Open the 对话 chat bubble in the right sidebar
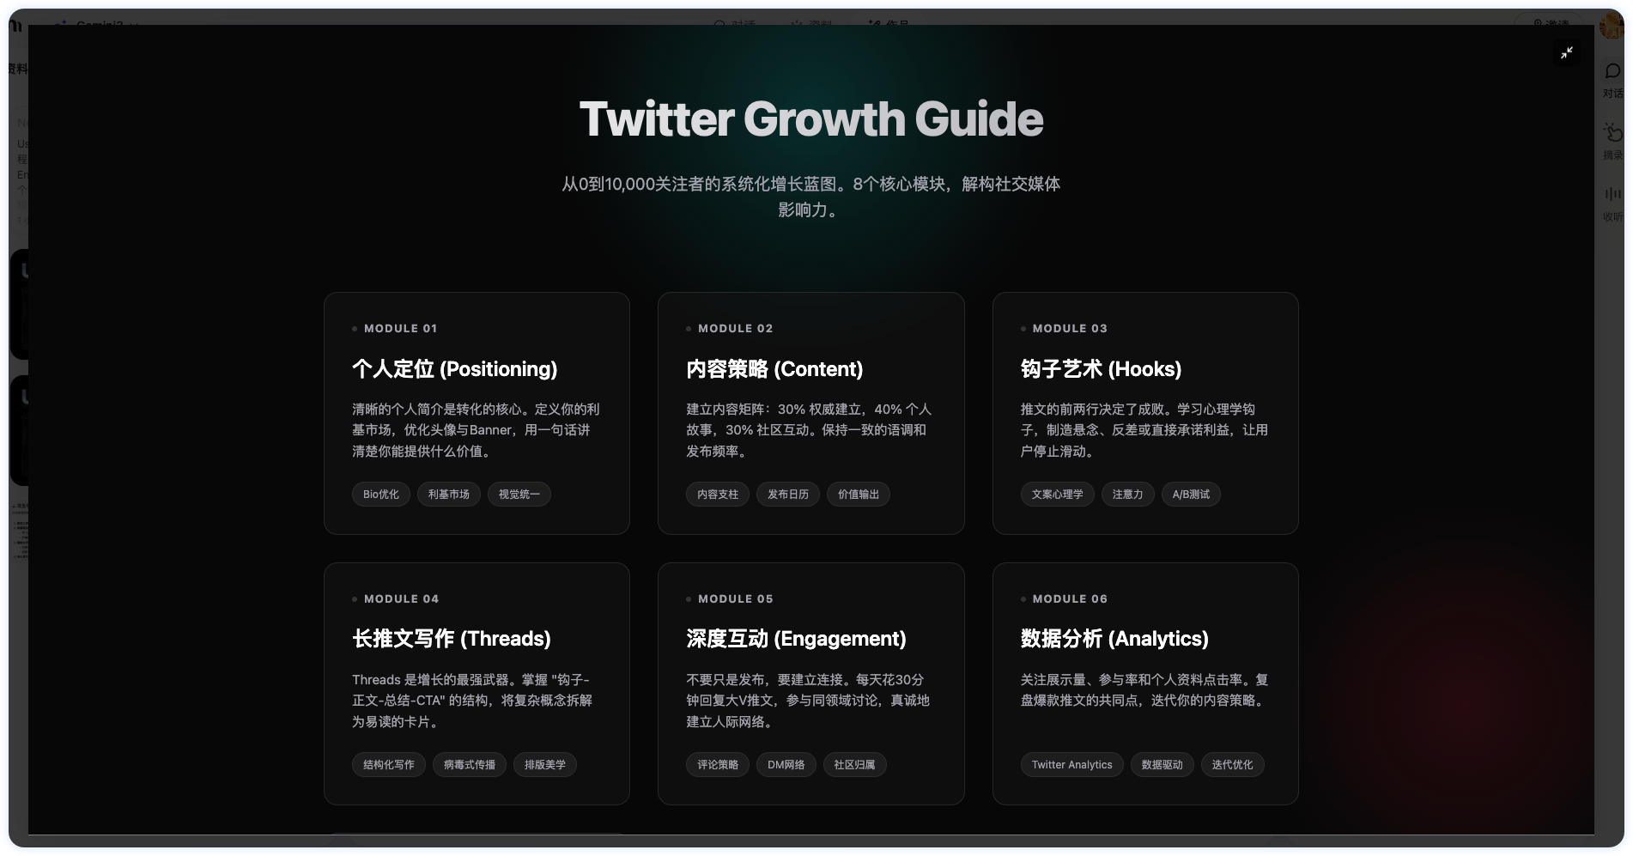The image size is (1633, 856). [x=1613, y=80]
